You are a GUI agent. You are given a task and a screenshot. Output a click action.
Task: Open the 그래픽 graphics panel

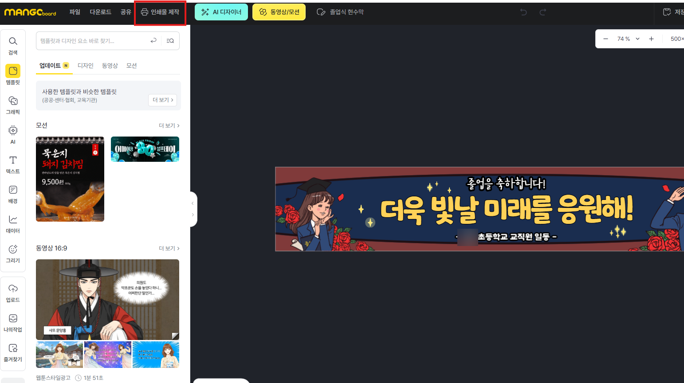(13, 105)
